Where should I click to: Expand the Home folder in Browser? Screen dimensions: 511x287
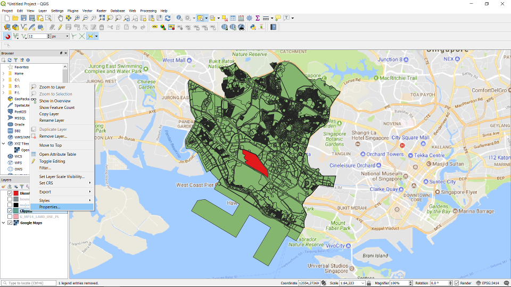(x=3, y=73)
